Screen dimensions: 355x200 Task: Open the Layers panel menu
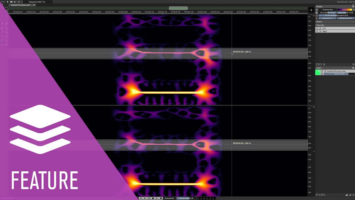353,68
